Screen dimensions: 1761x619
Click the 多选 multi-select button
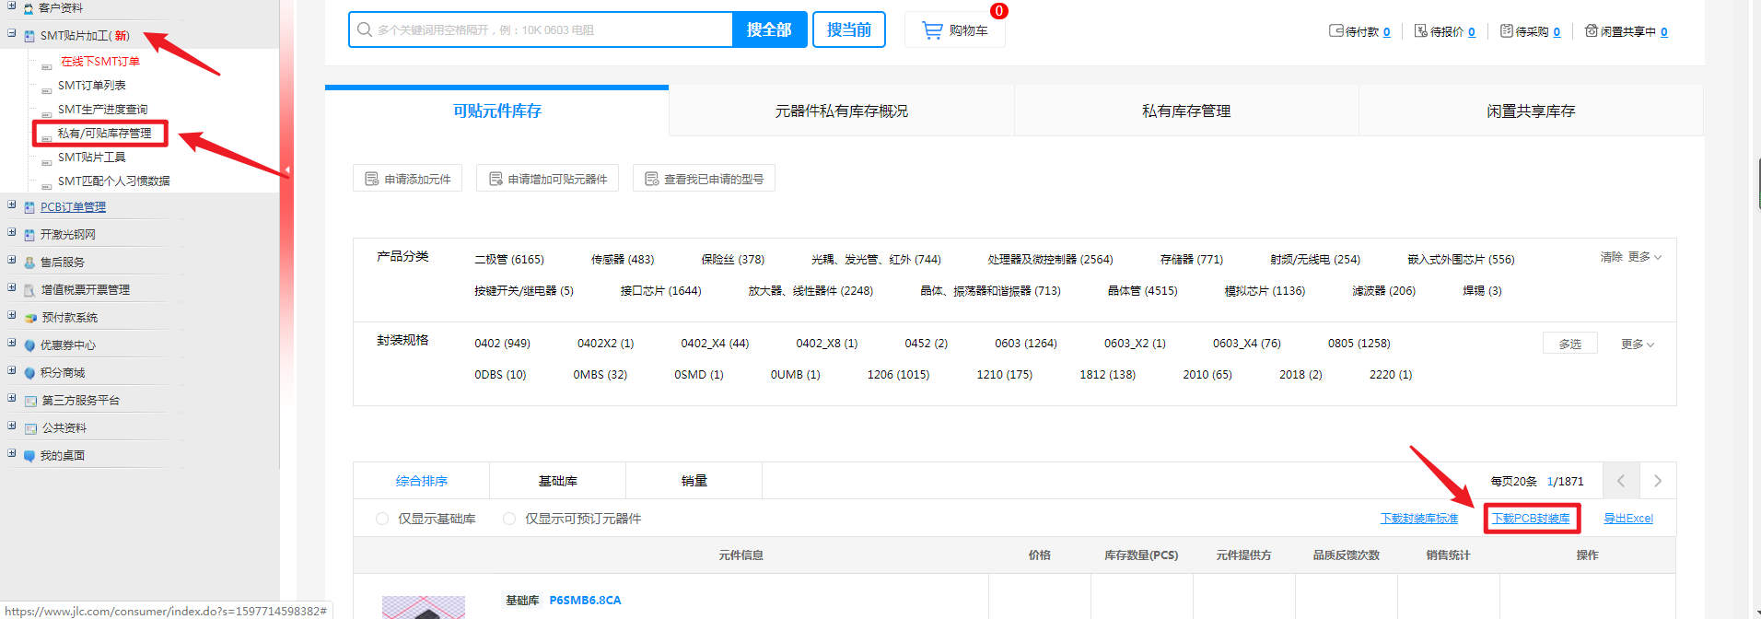tap(1569, 344)
